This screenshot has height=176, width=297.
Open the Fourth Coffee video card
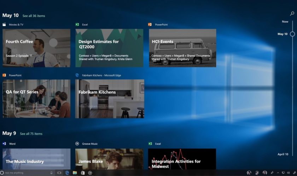click(x=36, y=48)
